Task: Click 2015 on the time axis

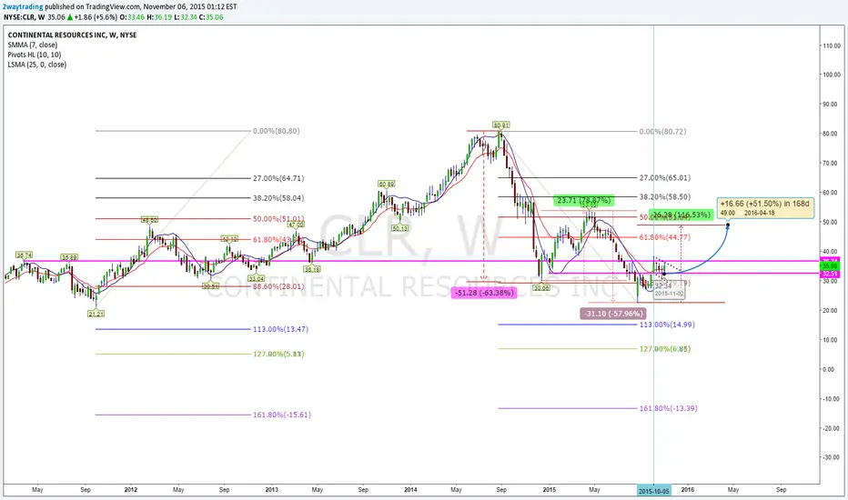Action: (x=550, y=490)
